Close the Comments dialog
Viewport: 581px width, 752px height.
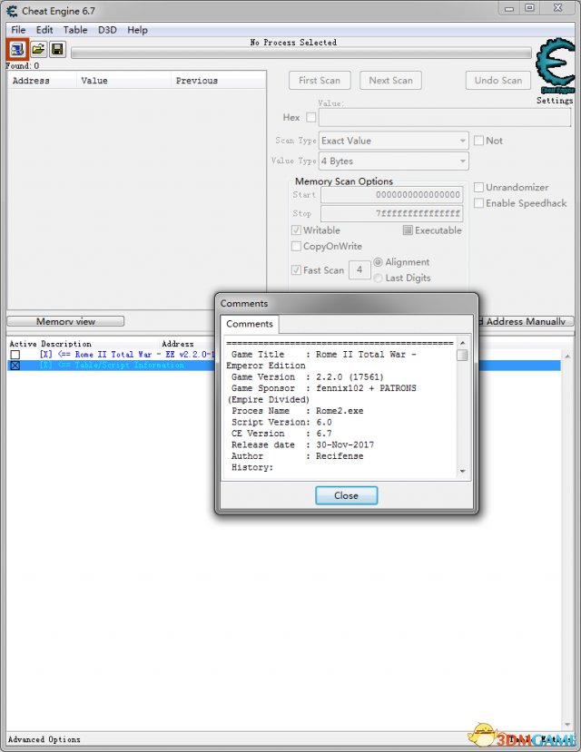[x=347, y=495]
